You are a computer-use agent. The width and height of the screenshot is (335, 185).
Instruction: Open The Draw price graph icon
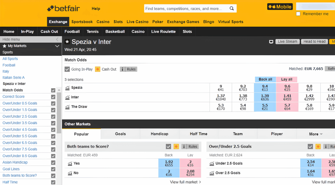tap(68, 107)
